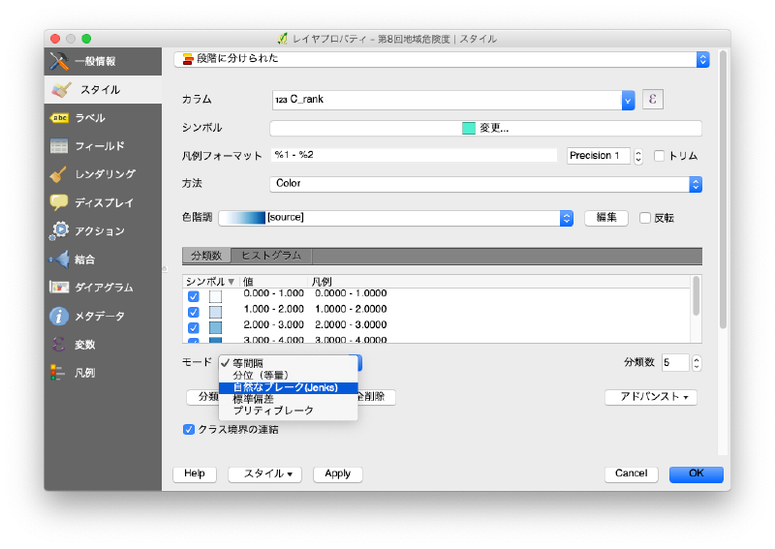Toggle the トリム checkbox

coord(659,156)
